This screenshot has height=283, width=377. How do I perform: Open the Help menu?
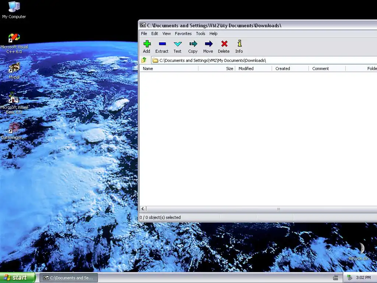(x=213, y=34)
